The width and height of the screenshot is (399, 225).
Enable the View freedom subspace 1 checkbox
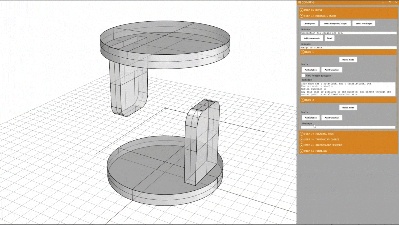click(x=303, y=75)
